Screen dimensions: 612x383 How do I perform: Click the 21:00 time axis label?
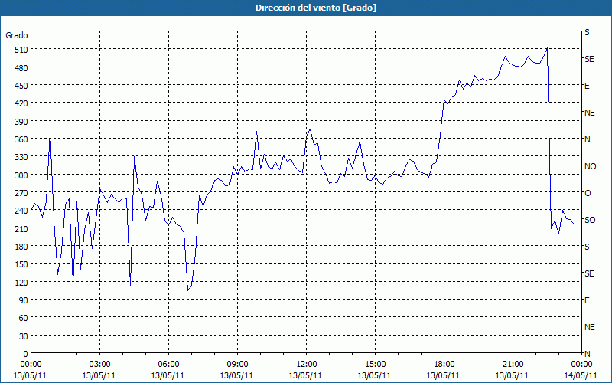(x=513, y=365)
